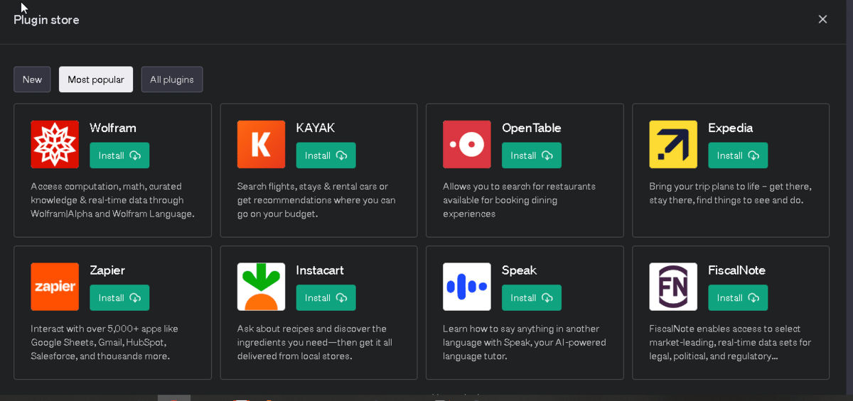Click the Wolfram plugin logo icon

point(55,144)
